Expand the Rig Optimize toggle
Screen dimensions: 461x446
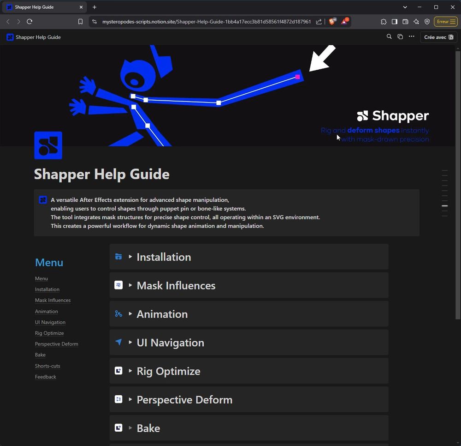pos(130,371)
